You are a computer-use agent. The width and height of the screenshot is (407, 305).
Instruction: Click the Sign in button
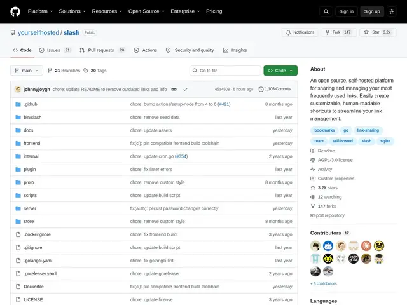[346, 11]
